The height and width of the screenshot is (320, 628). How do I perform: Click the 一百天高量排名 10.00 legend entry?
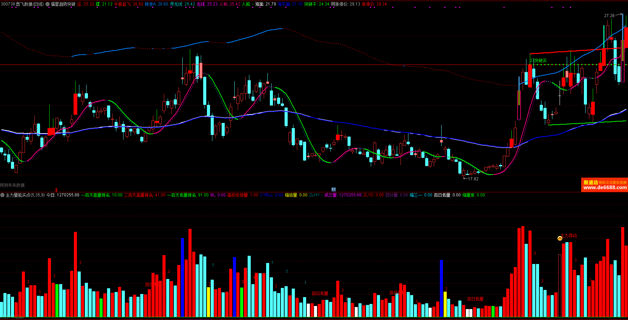point(102,195)
